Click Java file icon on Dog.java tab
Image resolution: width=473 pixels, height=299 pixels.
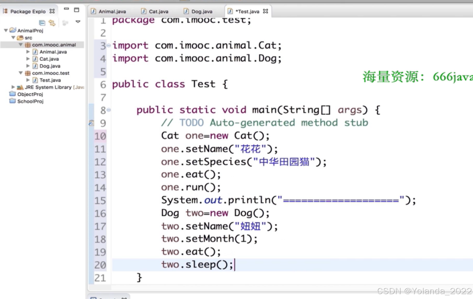point(186,11)
